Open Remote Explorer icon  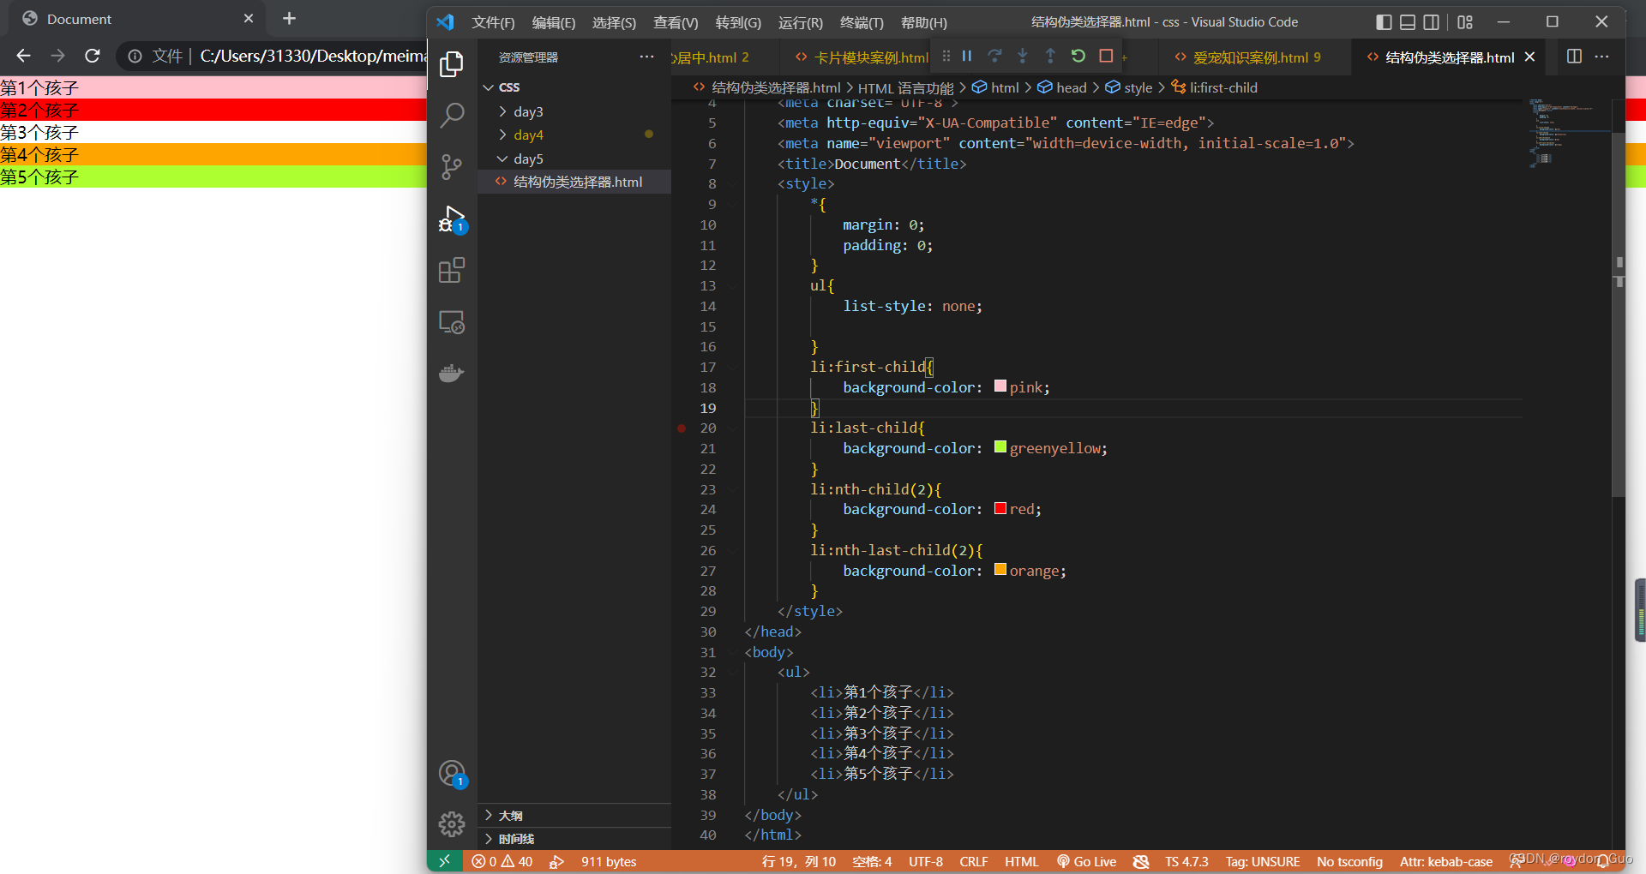452,322
